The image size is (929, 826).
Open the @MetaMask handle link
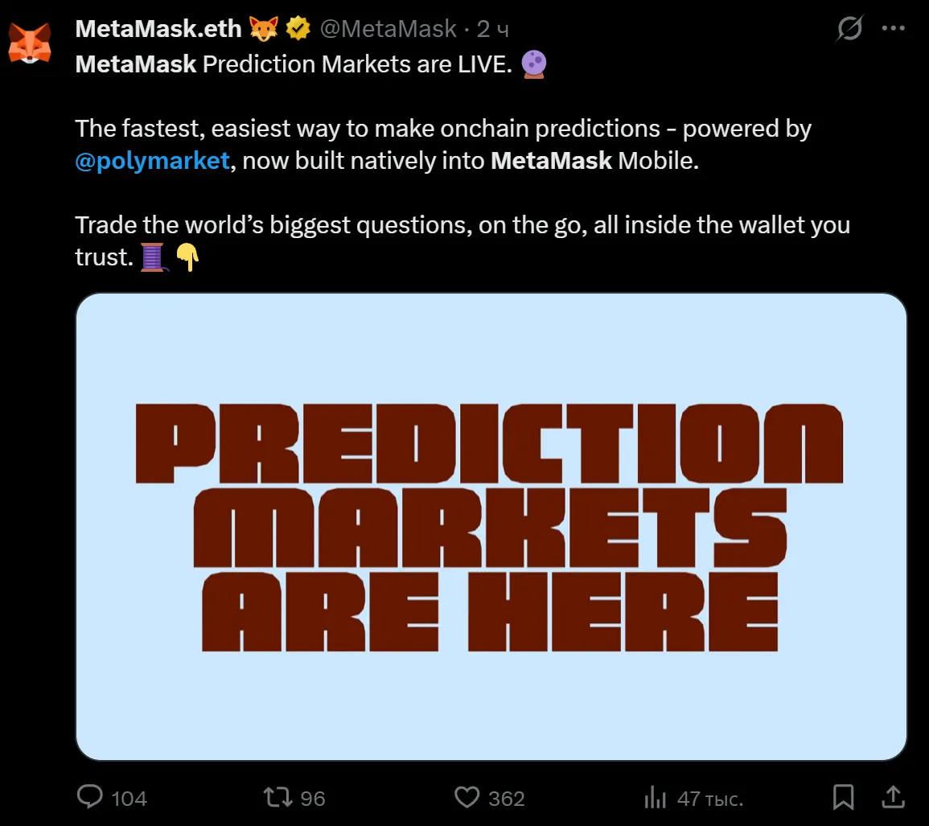388,29
